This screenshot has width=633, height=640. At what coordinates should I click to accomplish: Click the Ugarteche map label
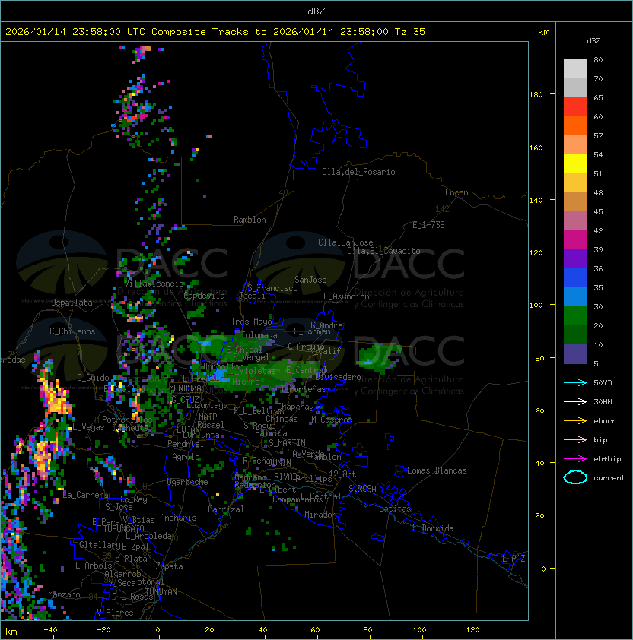click(x=188, y=482)
